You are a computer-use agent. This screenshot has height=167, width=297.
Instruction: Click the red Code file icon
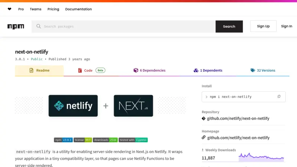(x=80, y=71)
